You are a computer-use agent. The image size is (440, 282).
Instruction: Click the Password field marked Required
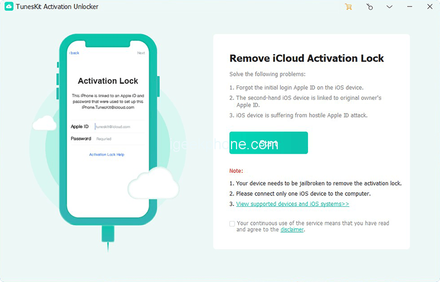(118, 139)
